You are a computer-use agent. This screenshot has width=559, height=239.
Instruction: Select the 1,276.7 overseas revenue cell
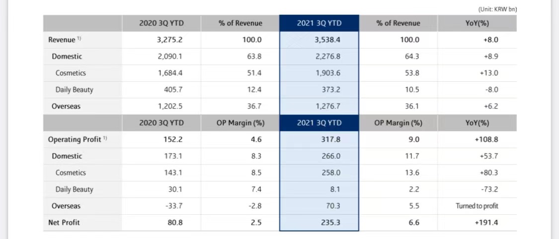point(327,106)
